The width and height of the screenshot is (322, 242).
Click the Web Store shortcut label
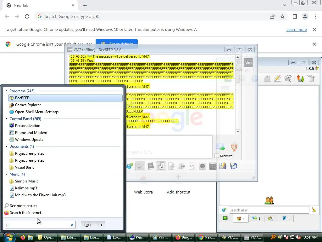point(143,192)
